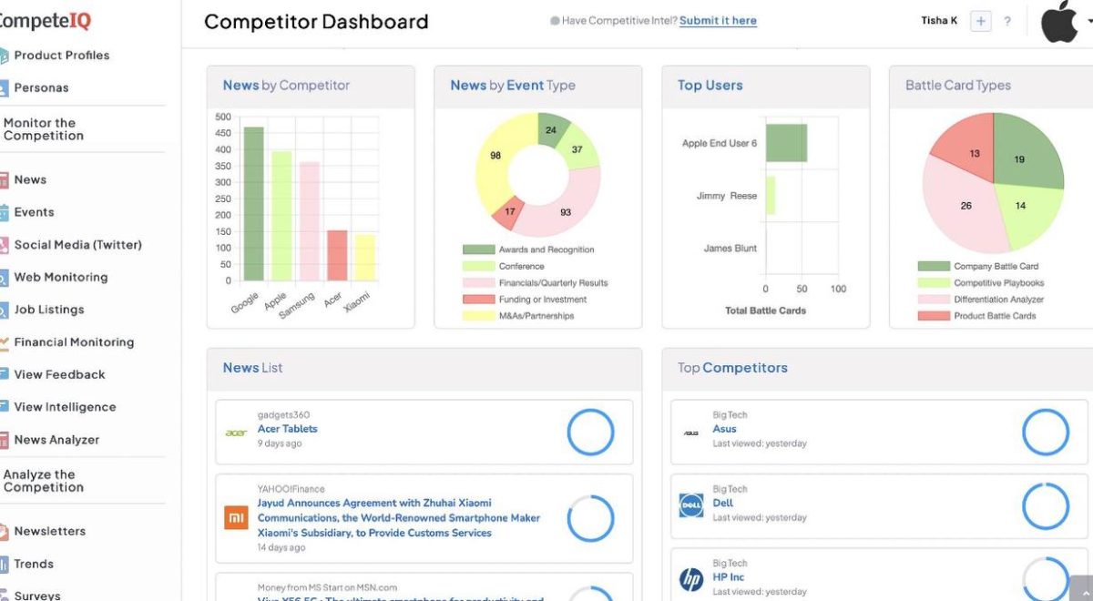Click the scroll-to-top arrow button
The height and width of the screenshot is (601, 1093).
[1081, 588]
